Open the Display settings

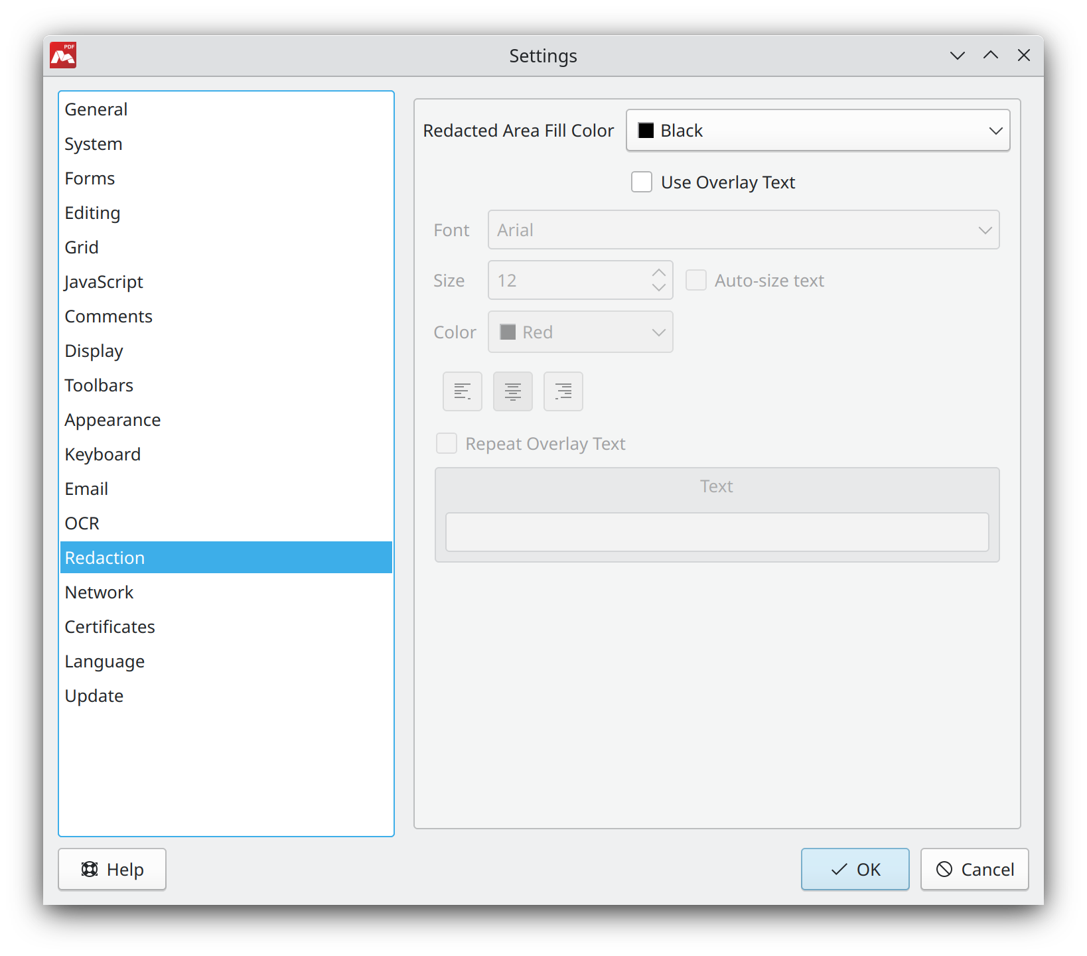click(226, 351)
